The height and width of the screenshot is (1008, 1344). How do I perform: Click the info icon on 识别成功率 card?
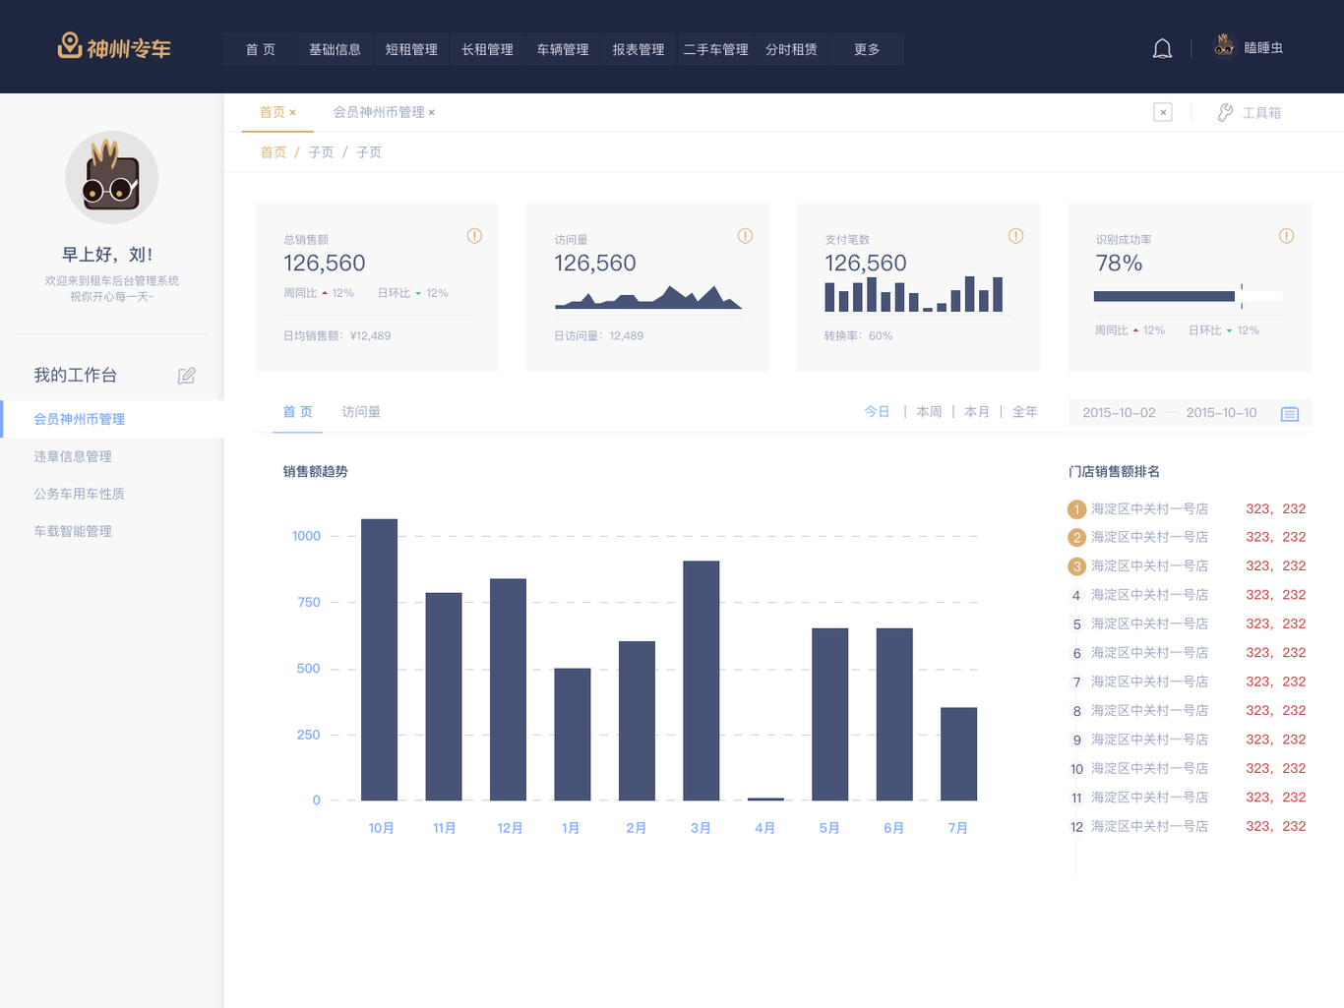pos(1286,236)
